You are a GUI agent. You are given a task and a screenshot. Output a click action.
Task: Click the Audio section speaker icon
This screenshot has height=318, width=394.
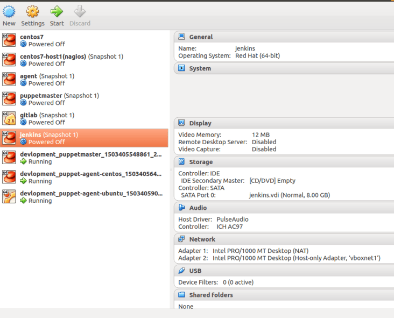click(181, 208)
